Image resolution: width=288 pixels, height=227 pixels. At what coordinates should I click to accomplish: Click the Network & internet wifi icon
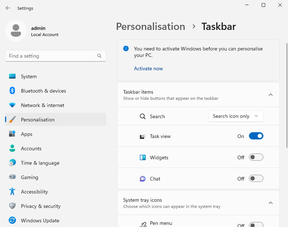pyautogui.click(x=12, y=105)
